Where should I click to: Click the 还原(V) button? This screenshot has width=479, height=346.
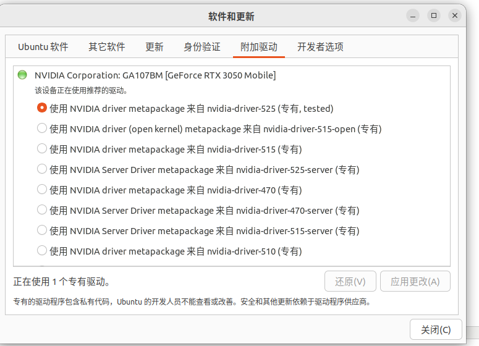[x=350, y=281]
